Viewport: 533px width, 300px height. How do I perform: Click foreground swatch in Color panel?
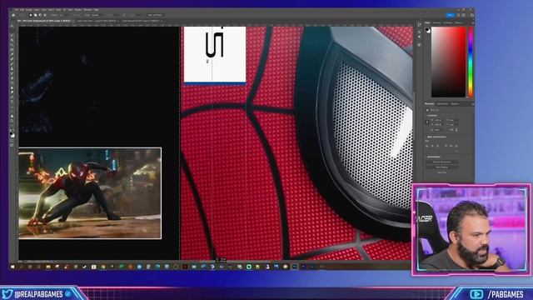(427, 30)
